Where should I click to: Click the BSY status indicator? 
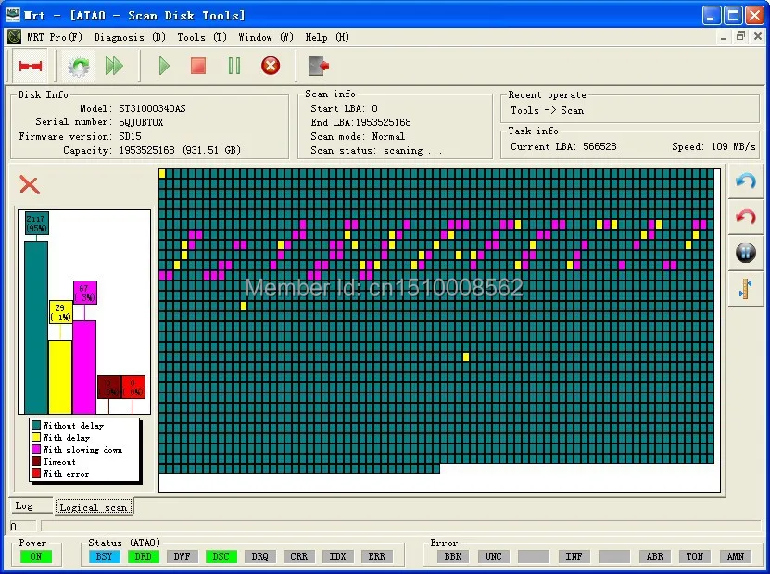(104, 556)
